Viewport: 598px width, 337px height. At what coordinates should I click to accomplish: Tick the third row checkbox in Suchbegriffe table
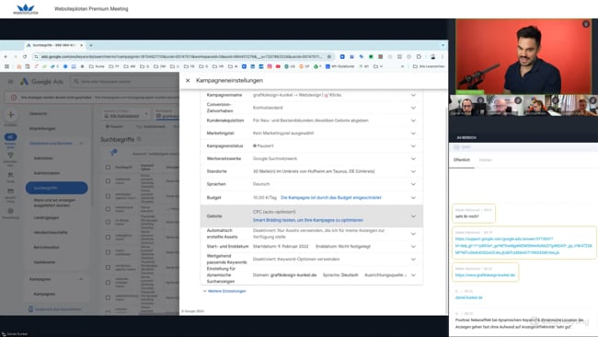[x=108, y=209]
